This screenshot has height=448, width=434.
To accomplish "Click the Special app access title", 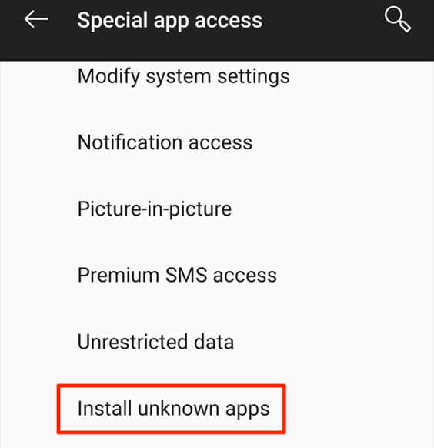I will 169,21.
